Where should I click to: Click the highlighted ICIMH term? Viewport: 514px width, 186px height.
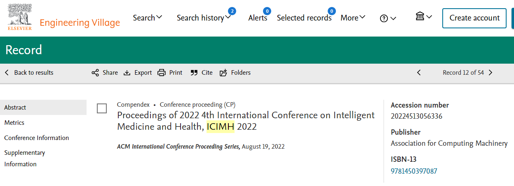pyautogui.click(x=221, y=127)
